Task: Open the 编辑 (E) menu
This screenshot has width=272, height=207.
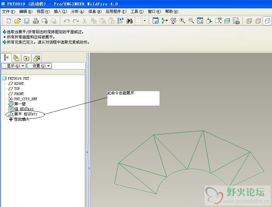Action: click(x=26, y=12)
